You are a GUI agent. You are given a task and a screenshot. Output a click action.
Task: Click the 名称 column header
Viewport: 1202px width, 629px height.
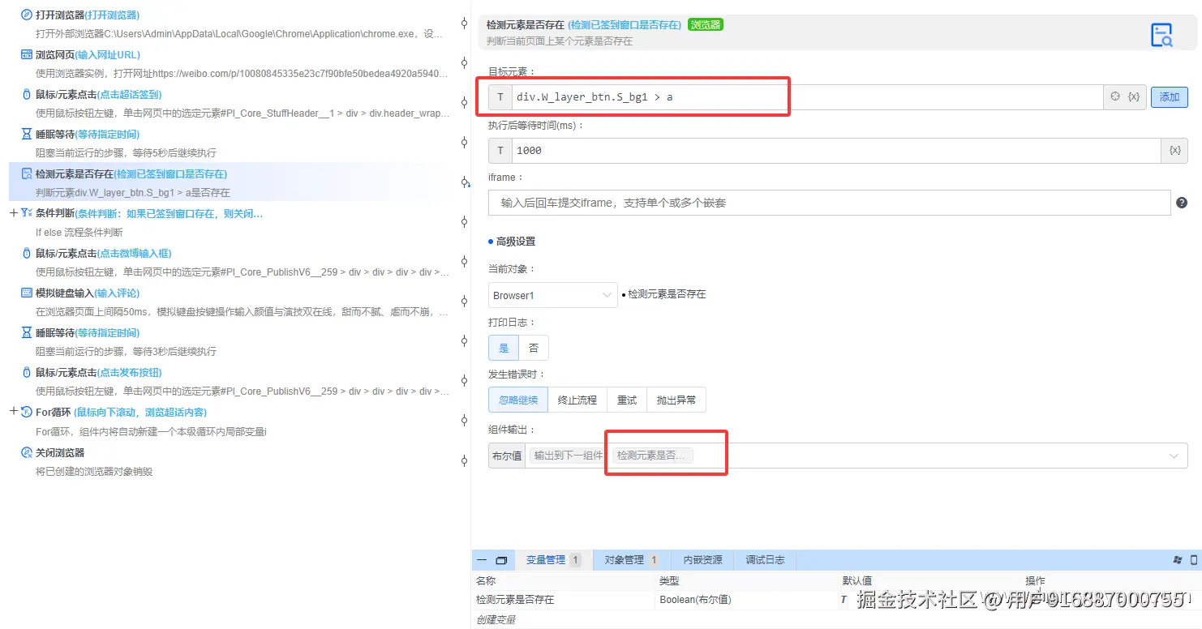point(486,580)
